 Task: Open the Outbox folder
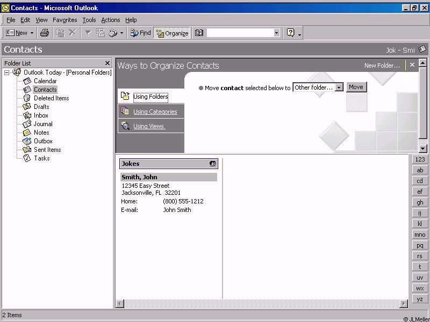43,141
